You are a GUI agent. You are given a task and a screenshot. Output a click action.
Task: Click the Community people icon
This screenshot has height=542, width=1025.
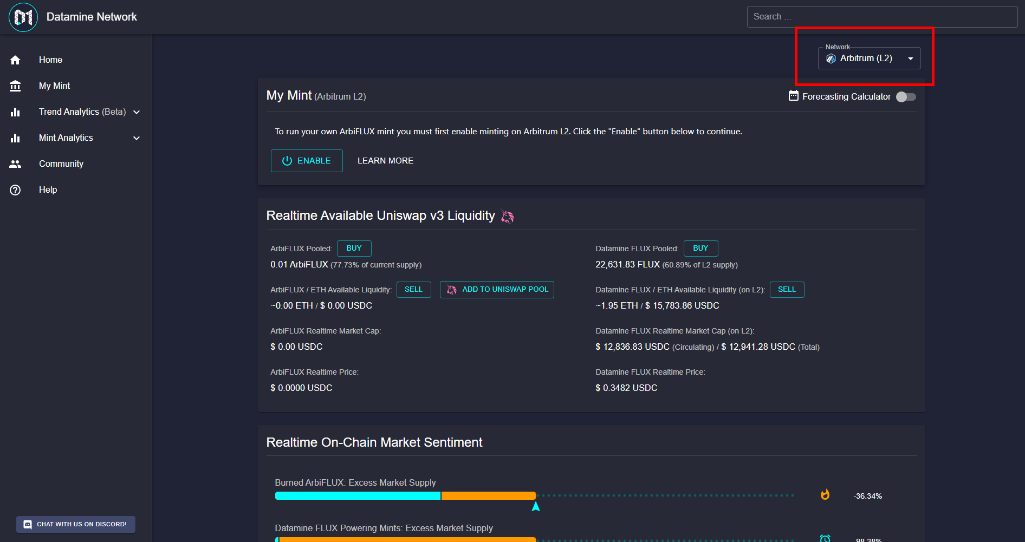click(15, 164)
